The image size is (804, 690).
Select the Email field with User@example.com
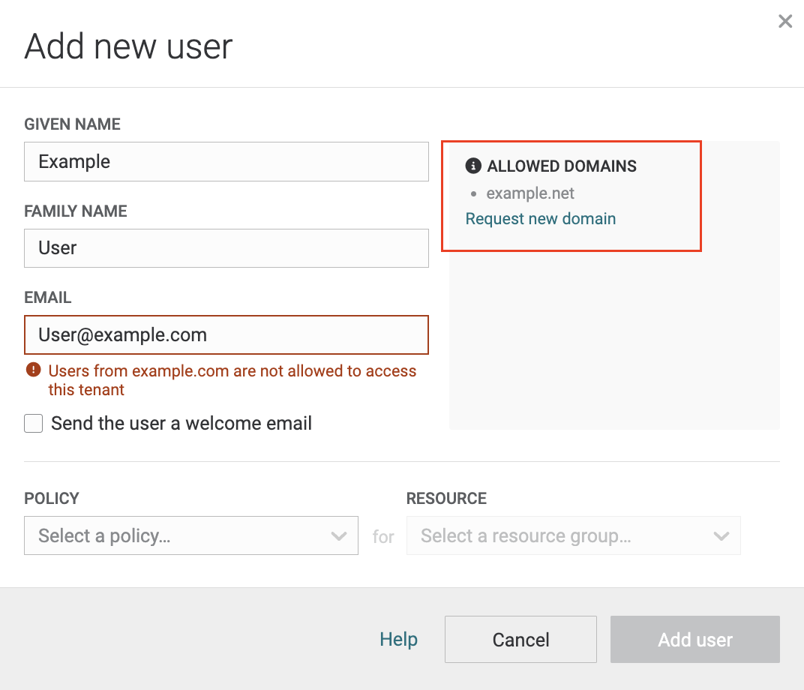(226, 334)
